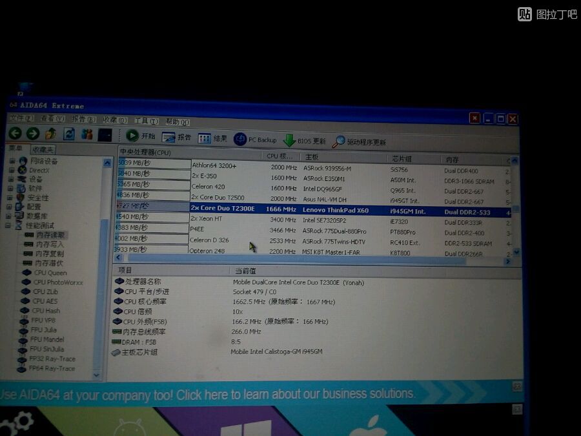Click results list horizontal scroll-right arrow
This screenshot has width=581, height=436.
507,262
